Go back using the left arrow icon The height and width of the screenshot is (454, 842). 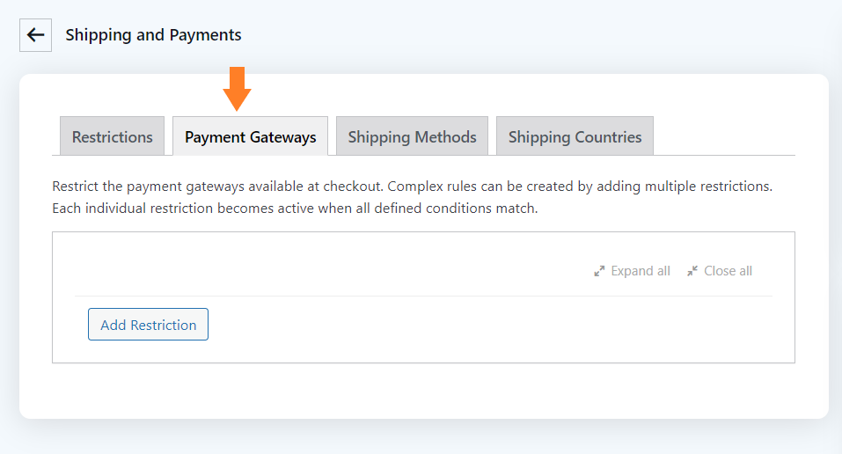(35, 35)
